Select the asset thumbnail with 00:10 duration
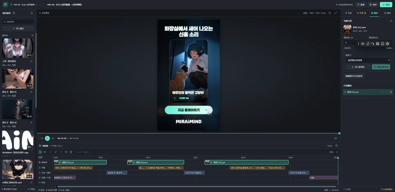 (x=18, y=79)
